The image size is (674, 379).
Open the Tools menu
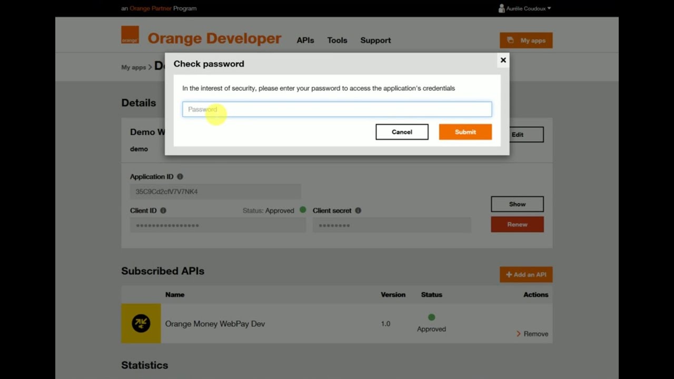click(x=337, y=41)
